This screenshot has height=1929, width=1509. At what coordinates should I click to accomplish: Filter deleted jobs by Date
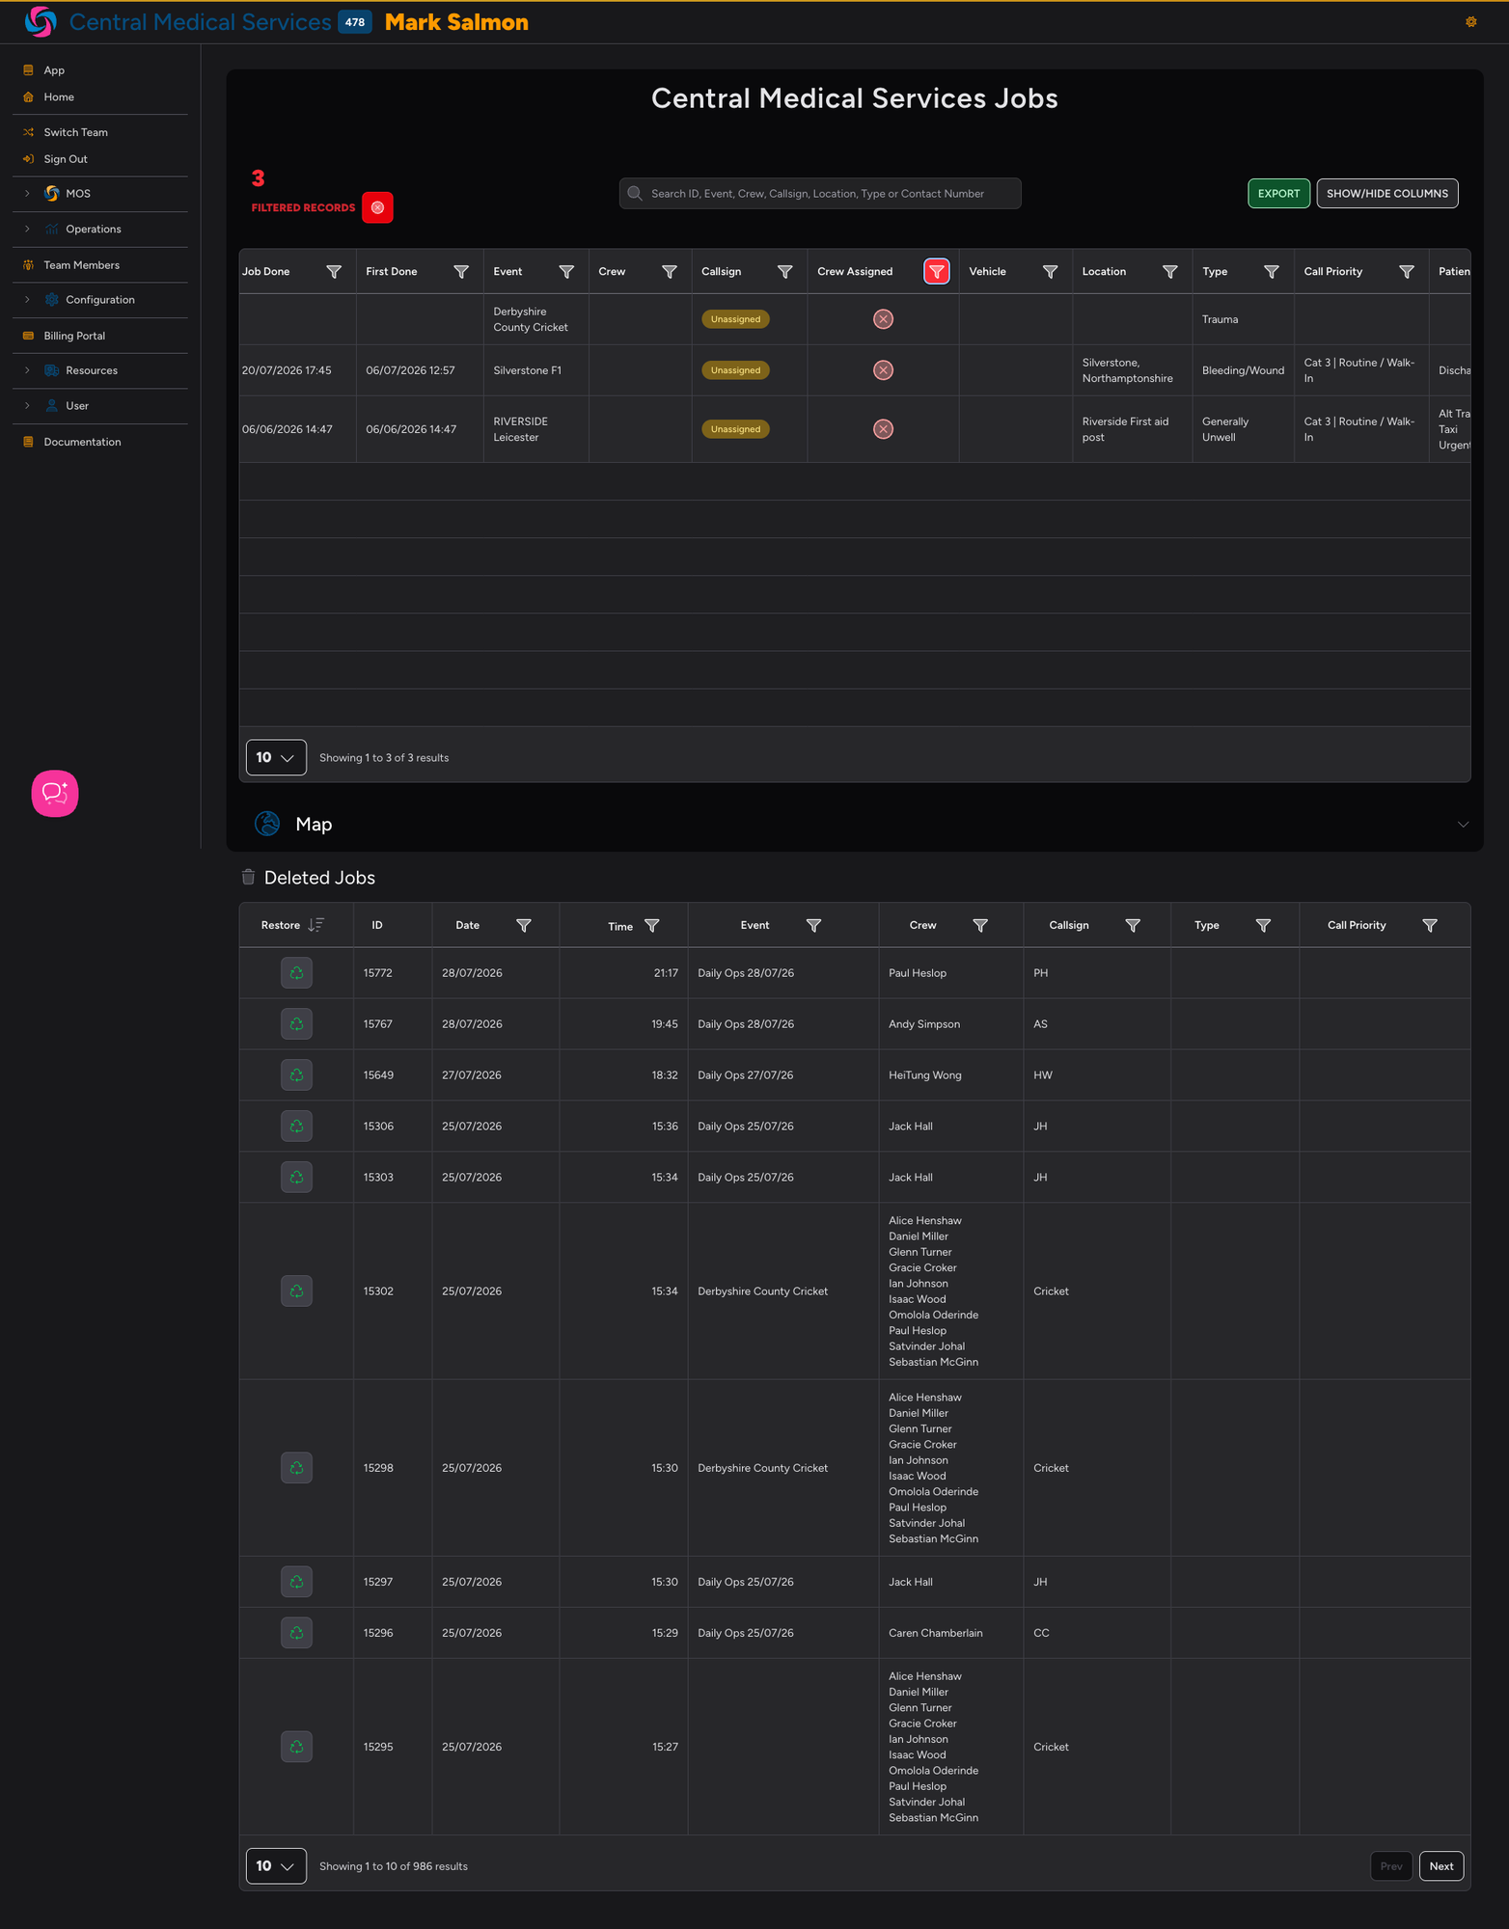(523, 925)
